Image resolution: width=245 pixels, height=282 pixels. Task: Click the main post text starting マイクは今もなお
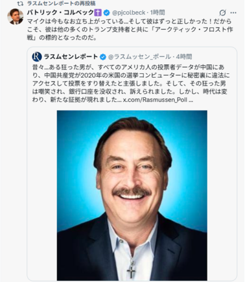130,29
